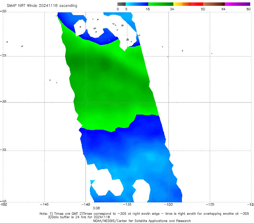The image size is (254, 223).
Task: Click the longitude label '-135'
Action: tap(127, 204)
